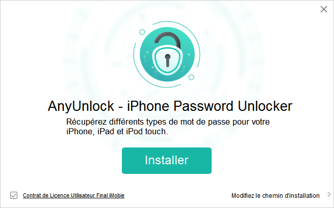
Task: Start installation with the Installer button
Action: click(x=167, y=161)
